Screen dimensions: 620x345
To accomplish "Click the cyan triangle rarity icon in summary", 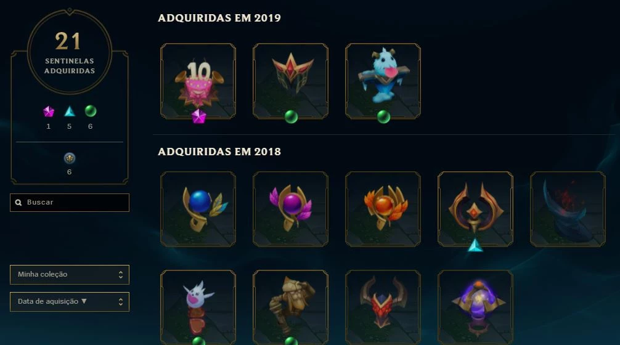I will (x=70, y=112).
